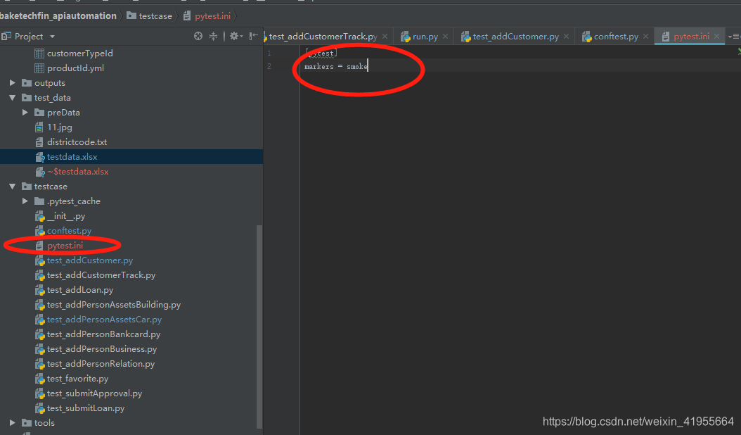Viewport: 741px width, 435px height.
Task: Click the preData folder icon
Action: [39, 112]
